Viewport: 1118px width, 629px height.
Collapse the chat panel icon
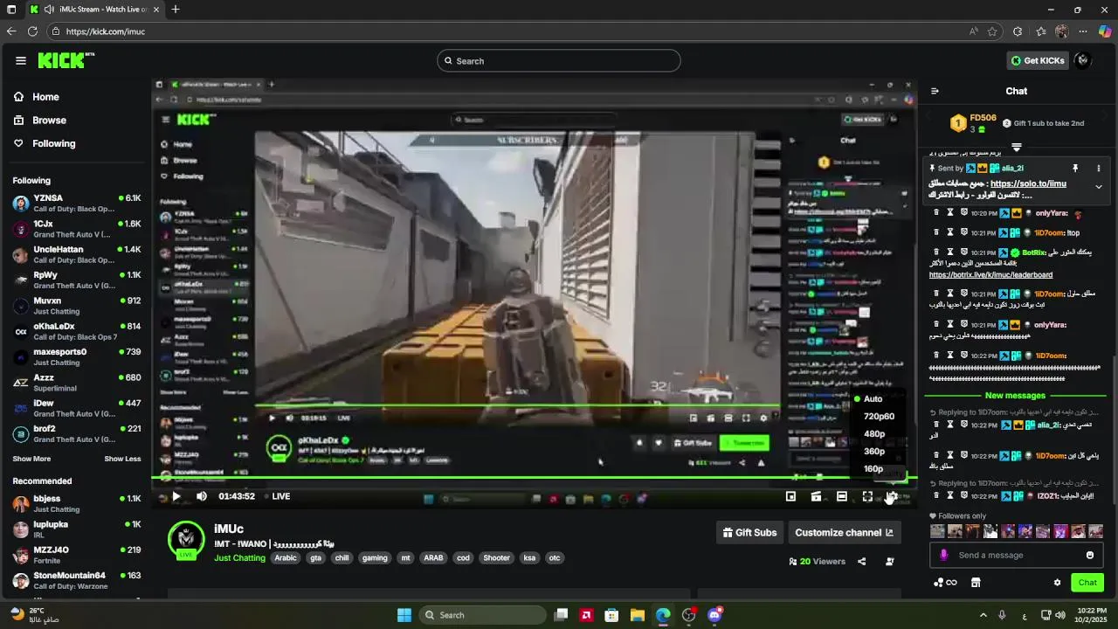point(935,91)
